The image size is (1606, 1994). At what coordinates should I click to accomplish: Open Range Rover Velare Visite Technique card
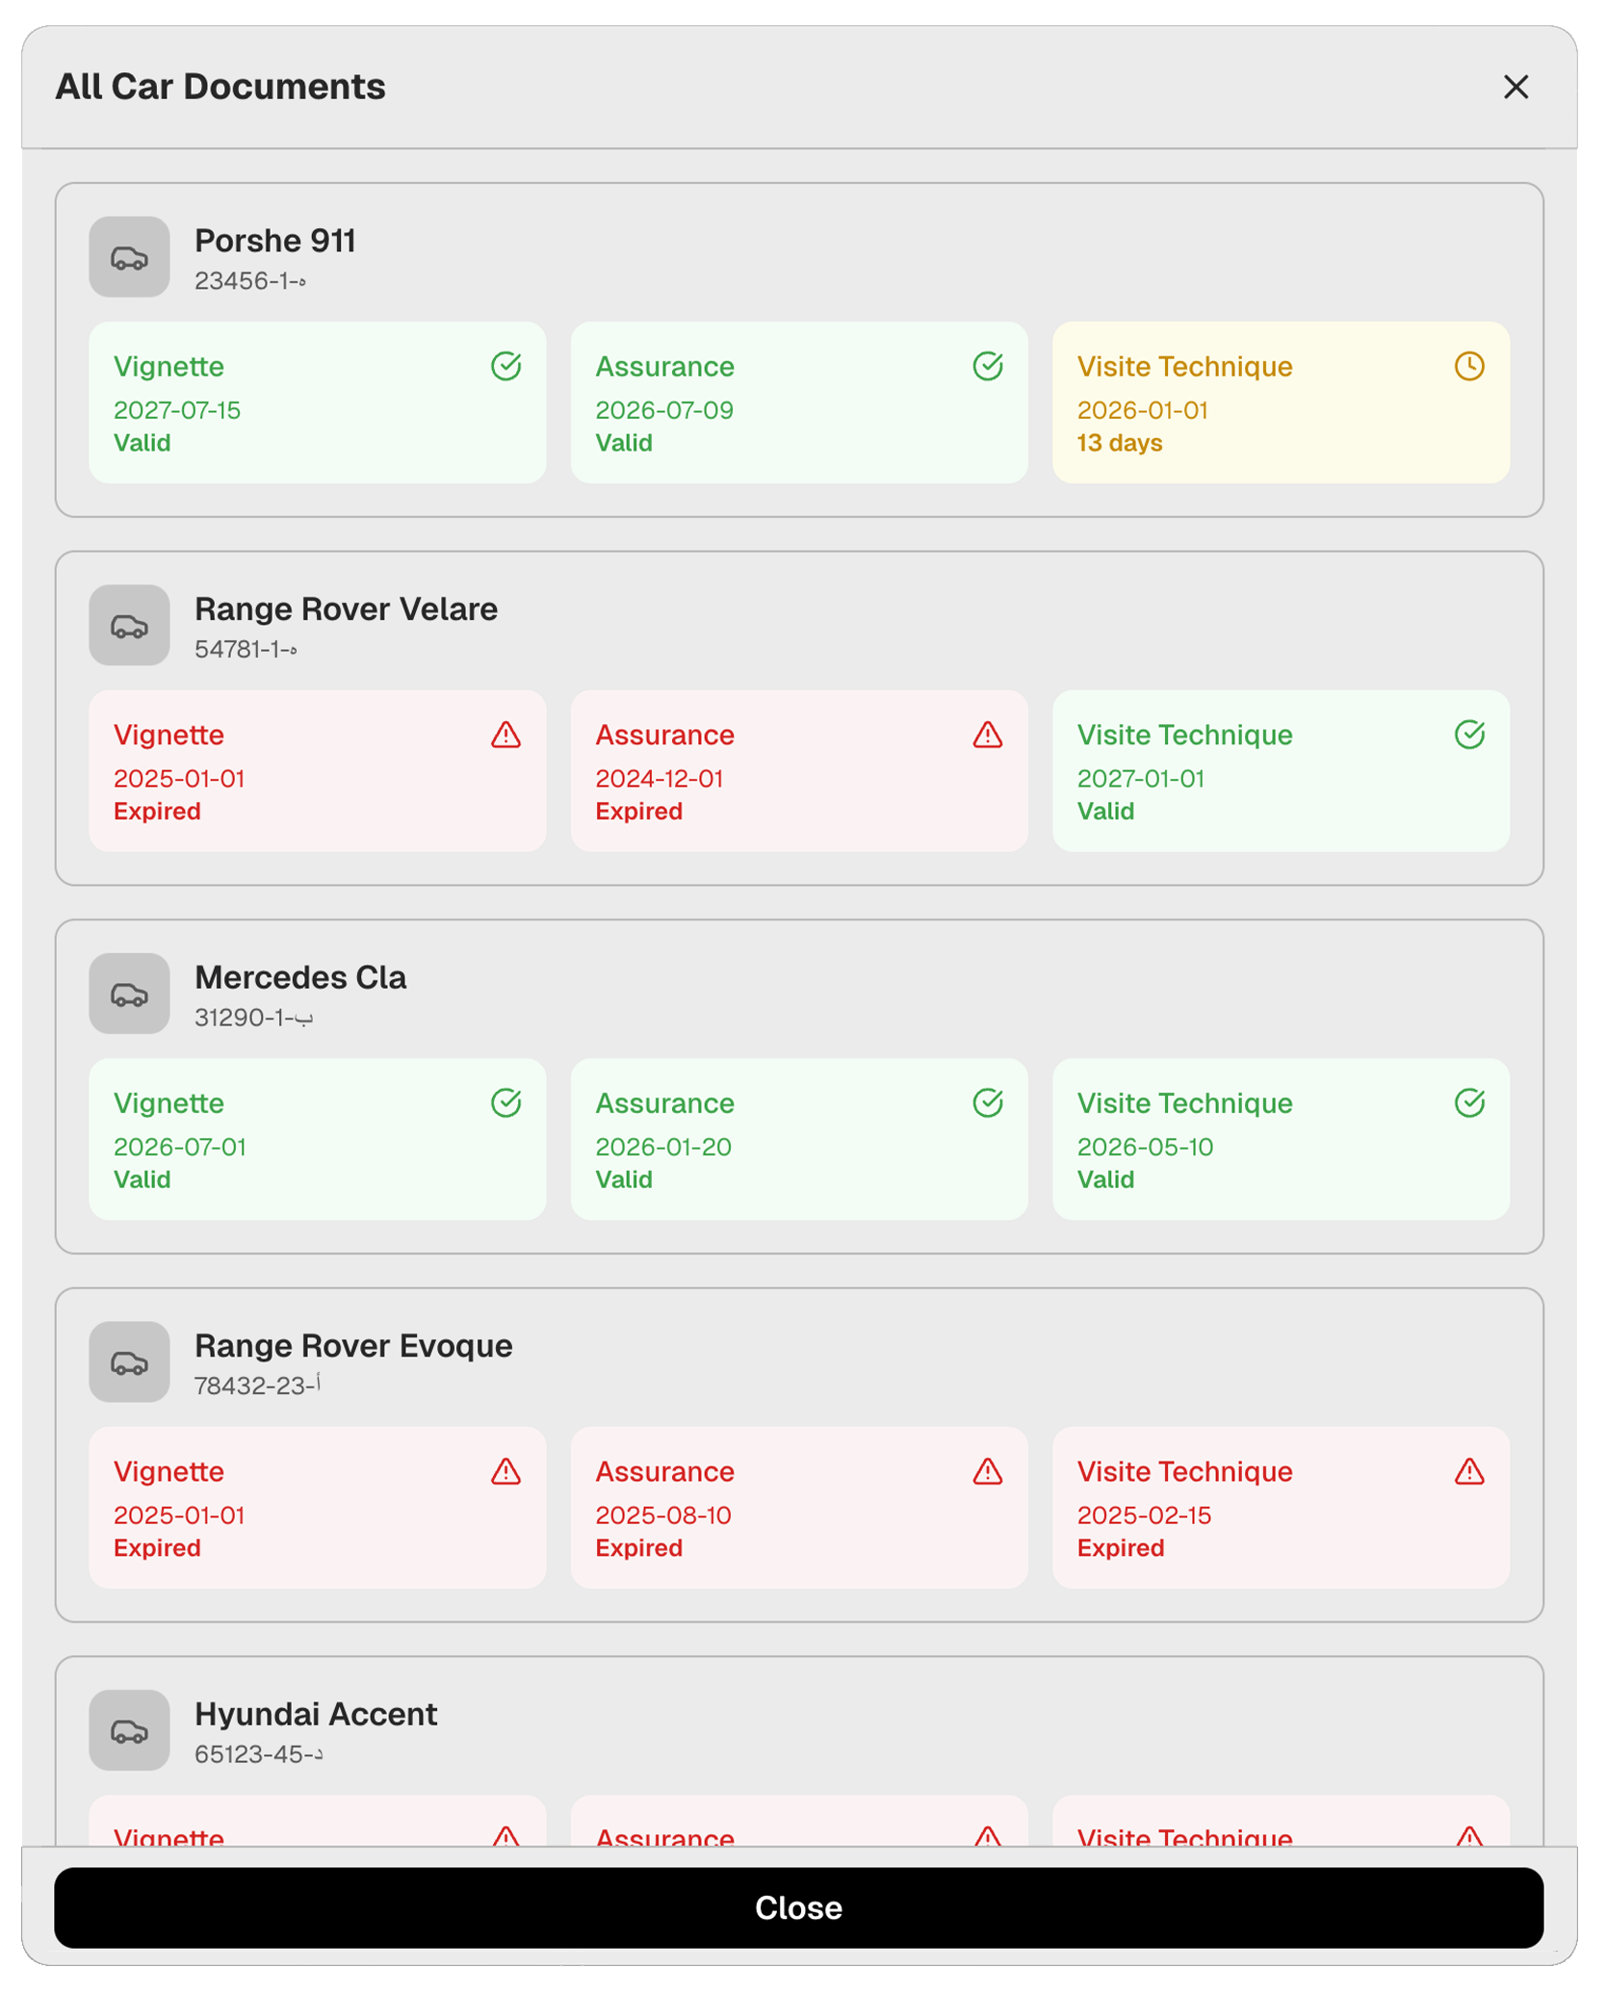pyautogui.click(x=1280, y=771)
